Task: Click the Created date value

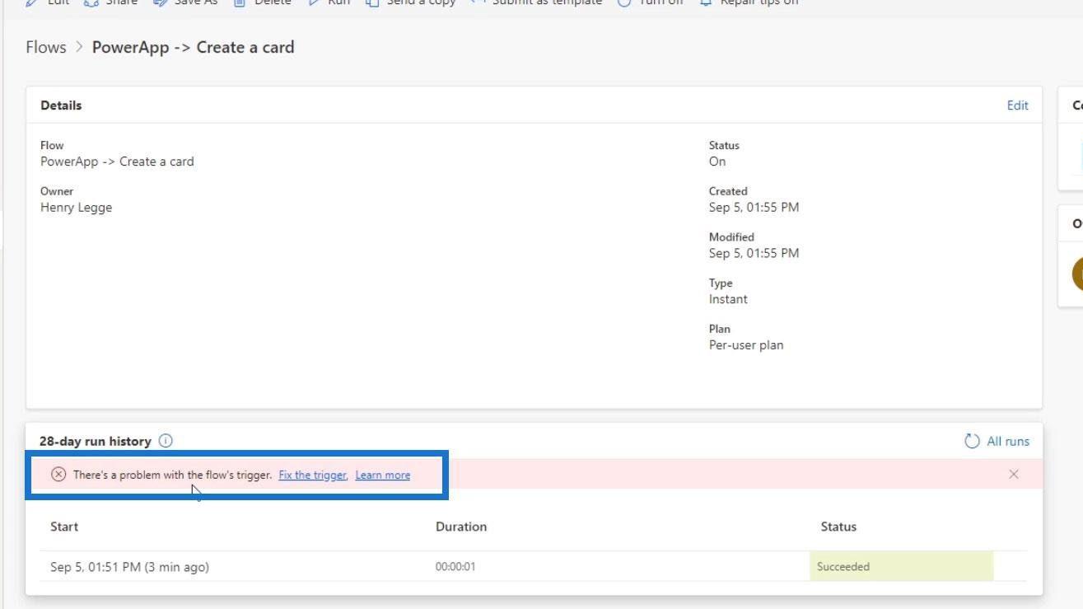Action: tap(754, 208)
